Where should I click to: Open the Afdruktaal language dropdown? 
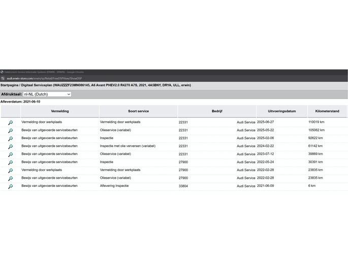pos(47,94)
